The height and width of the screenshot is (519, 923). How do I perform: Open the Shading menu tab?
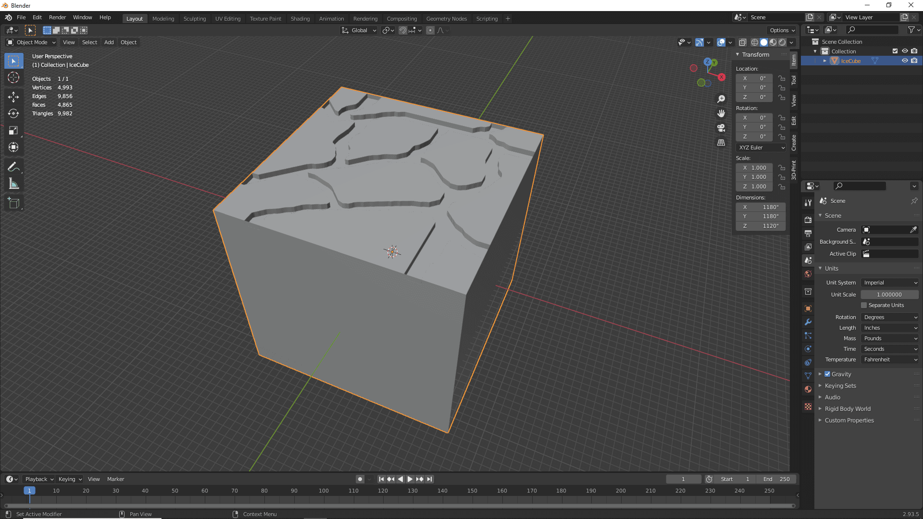(299, 18)
